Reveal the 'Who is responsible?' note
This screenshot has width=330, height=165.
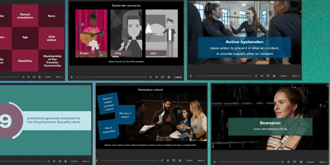tap(109, 130)
